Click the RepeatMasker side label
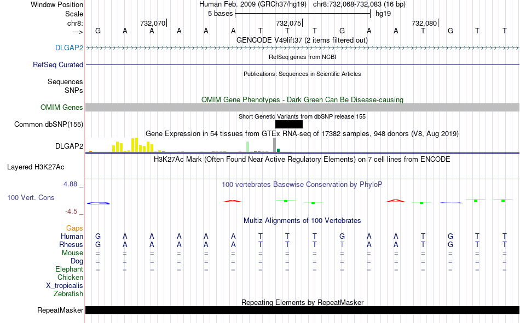Image resolution: width=520 pixels, height=323 pixels. point(60,310)
